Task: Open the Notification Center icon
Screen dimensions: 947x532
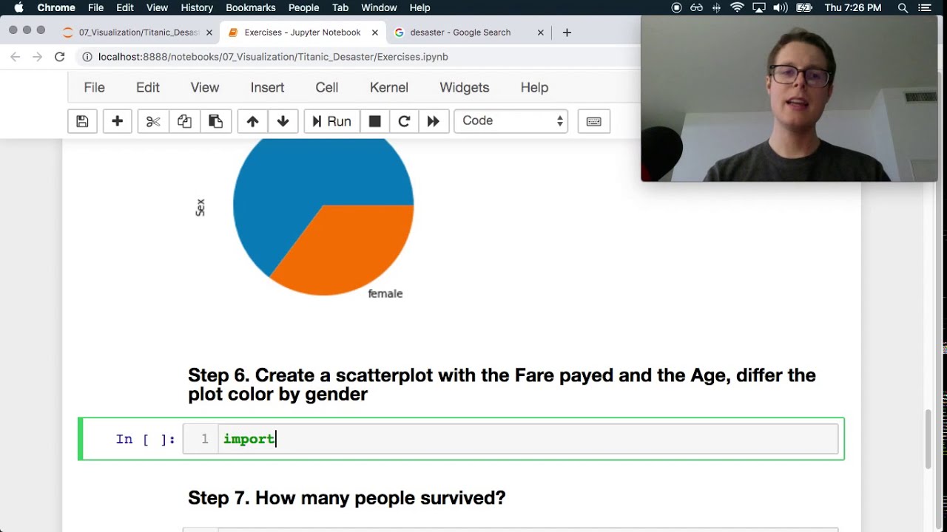Action: 925,7
